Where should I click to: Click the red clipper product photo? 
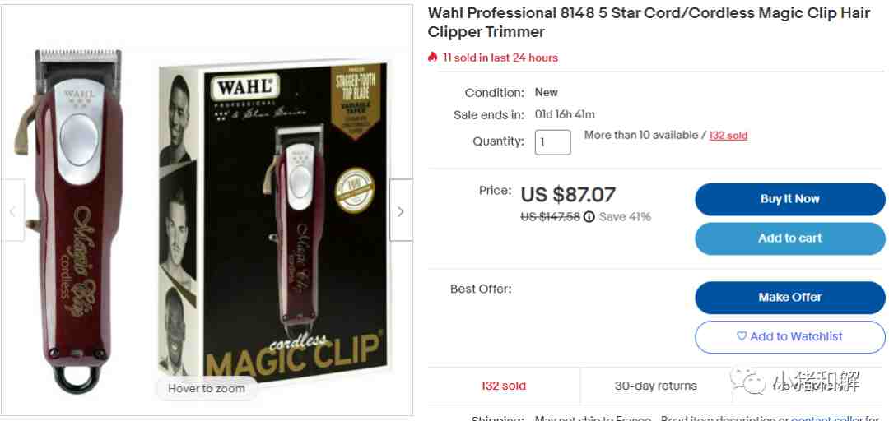(x=71, y=221)
